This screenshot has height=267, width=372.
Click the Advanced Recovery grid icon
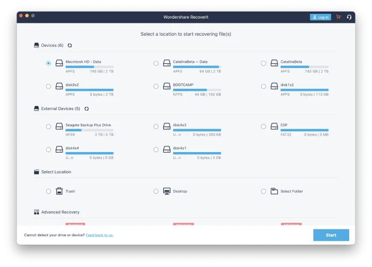tap(36, 212)
